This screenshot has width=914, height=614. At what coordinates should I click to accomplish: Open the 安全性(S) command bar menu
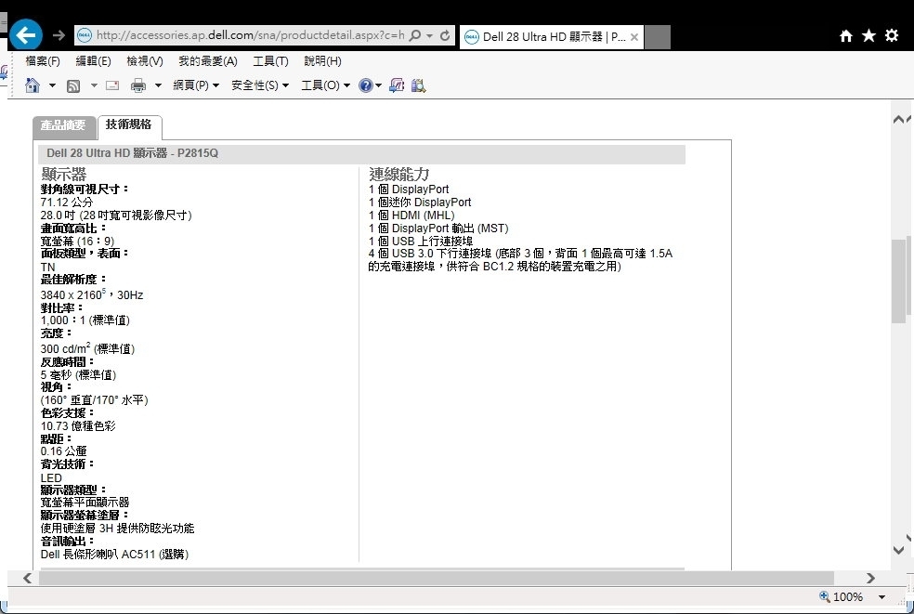coord(260,85)
